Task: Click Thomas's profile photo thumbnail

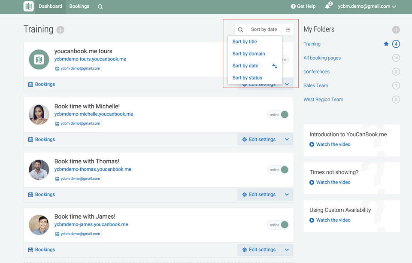Action: pyautogui.click(x=39, y=170)
